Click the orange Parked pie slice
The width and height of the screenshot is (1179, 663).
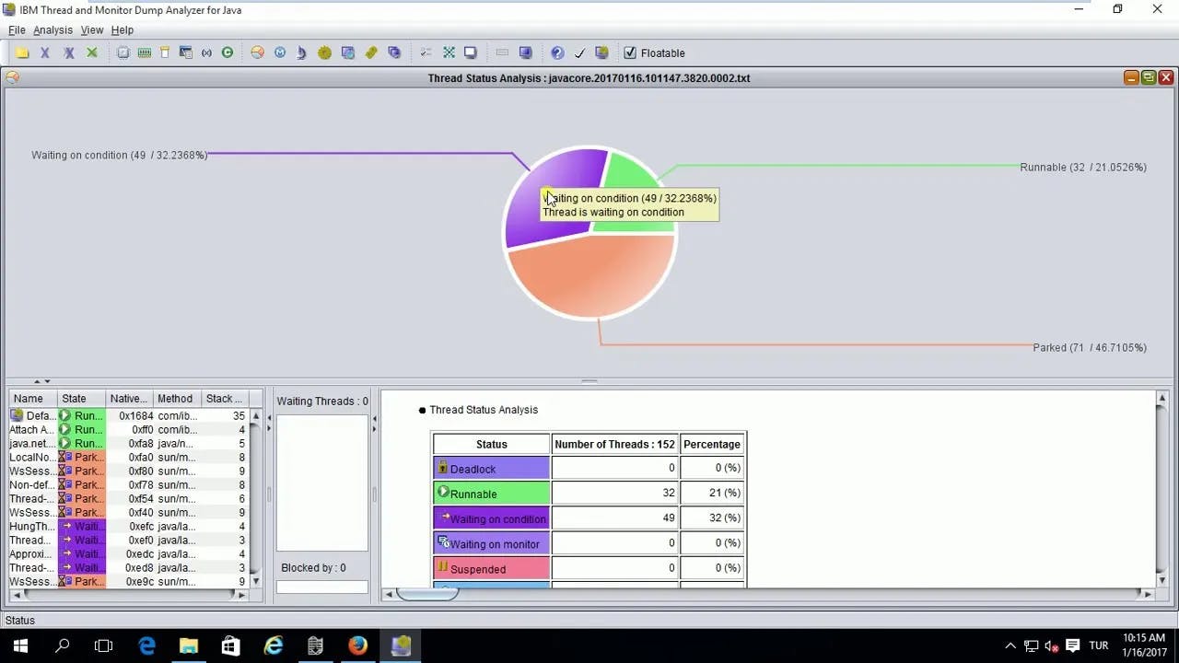tap(589, 276)
